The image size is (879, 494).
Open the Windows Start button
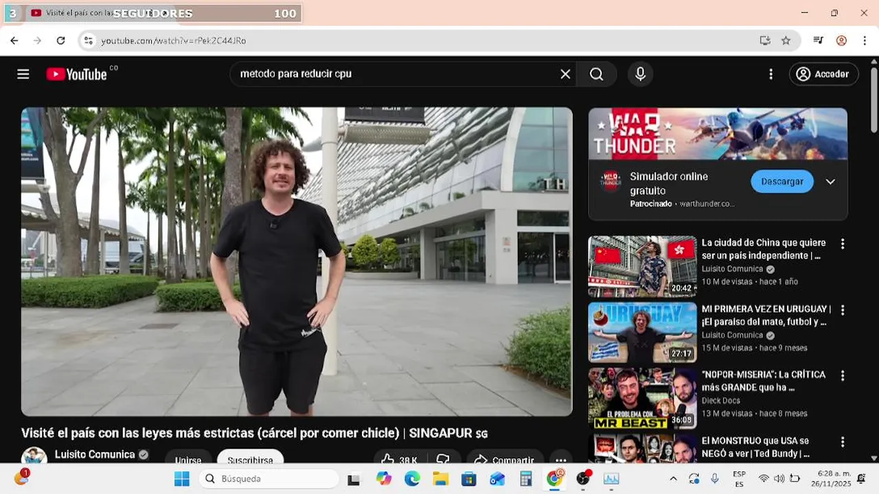click(181, 479)
